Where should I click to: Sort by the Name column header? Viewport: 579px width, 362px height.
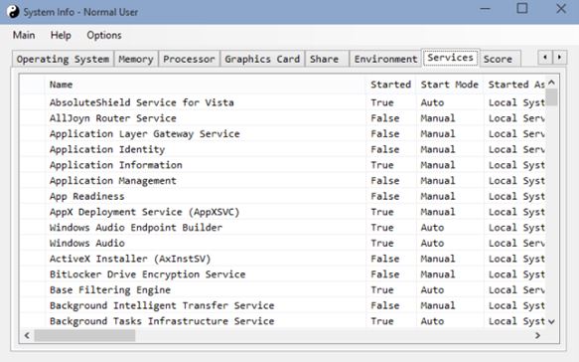pyautogui.click(x=205, y=85)
